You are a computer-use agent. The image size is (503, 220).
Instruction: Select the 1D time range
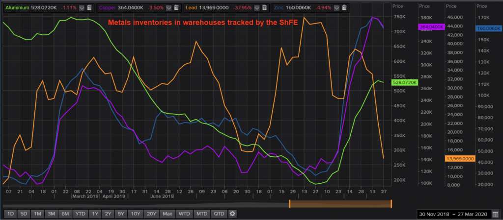pyautogui.click(x=10, y=214)
